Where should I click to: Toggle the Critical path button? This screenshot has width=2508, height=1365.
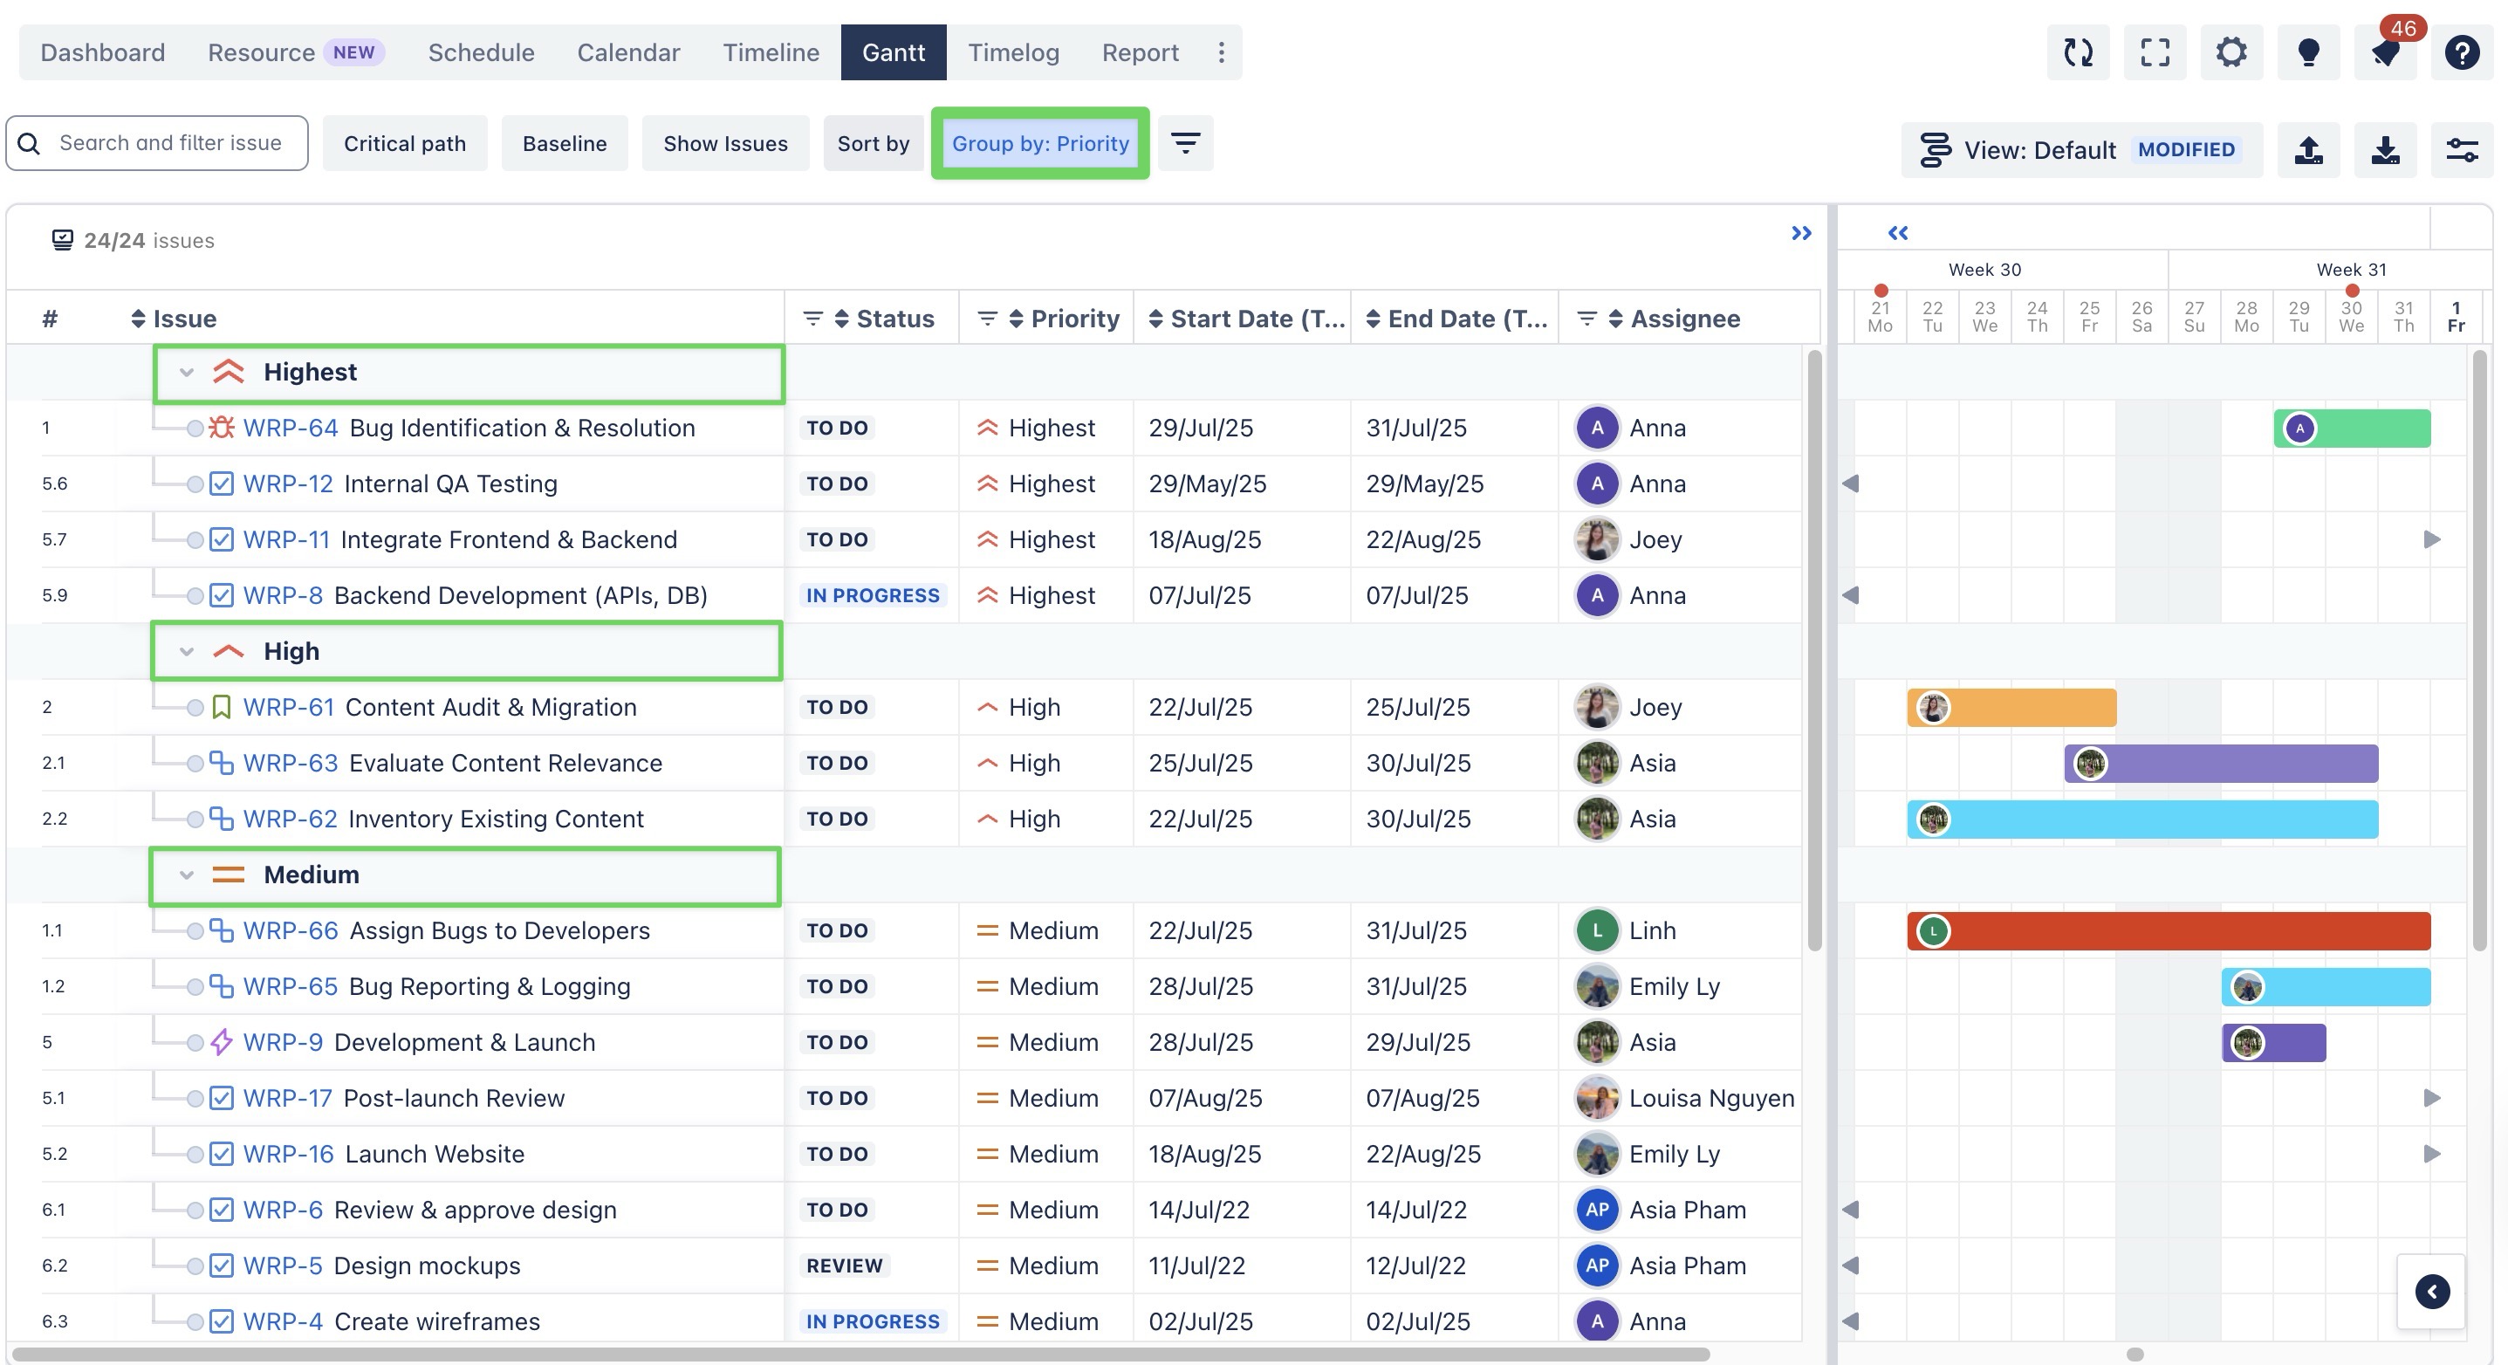pos(404,144)
